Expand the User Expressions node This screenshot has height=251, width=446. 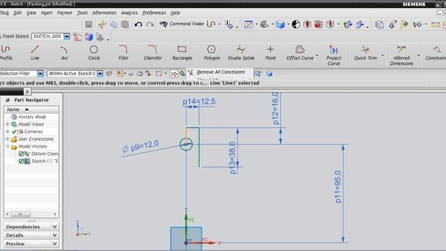[x=8, y=139]
